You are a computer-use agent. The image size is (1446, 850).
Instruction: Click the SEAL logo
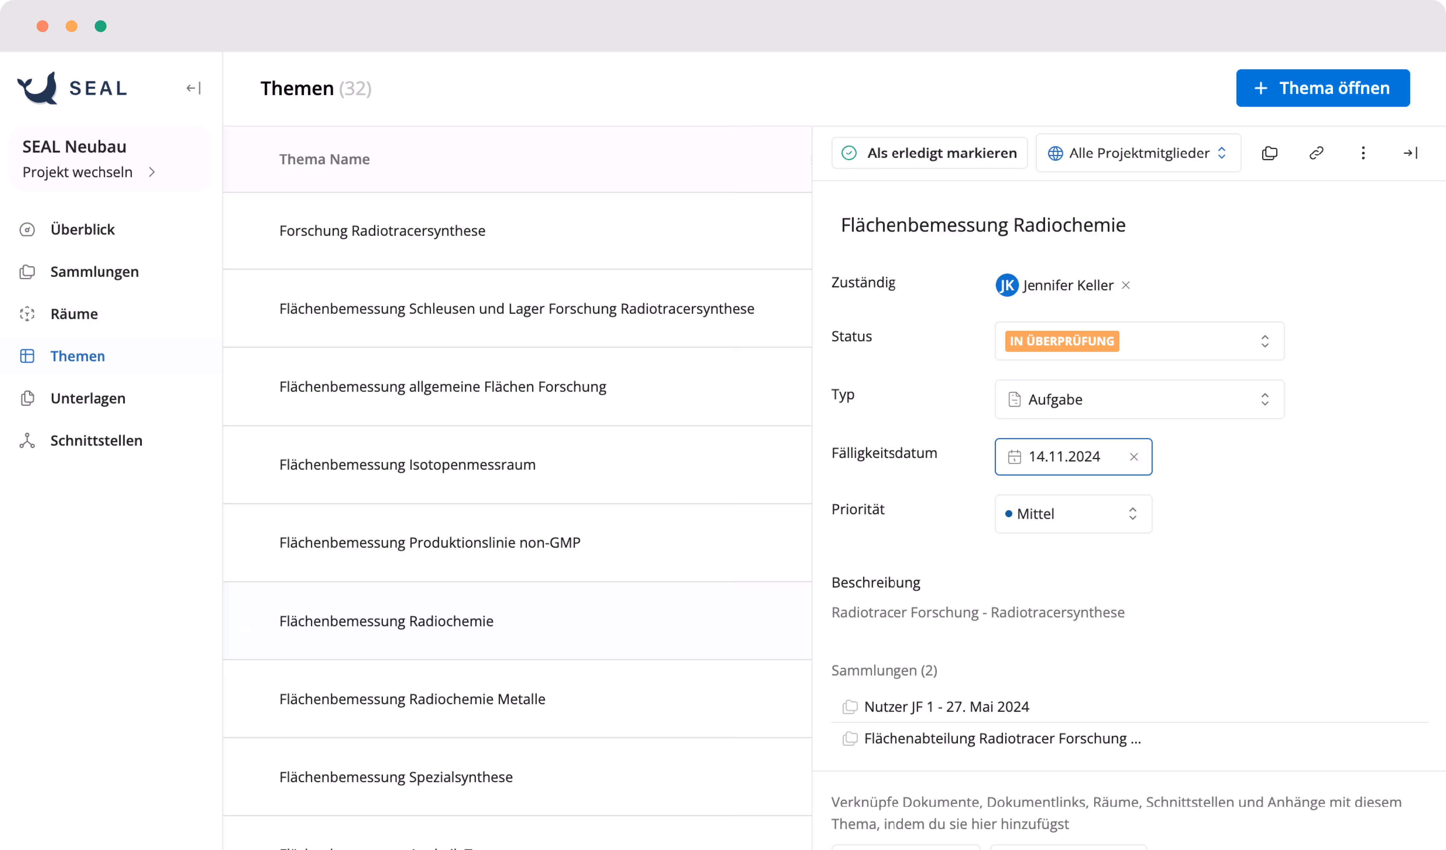click(72, 88)
